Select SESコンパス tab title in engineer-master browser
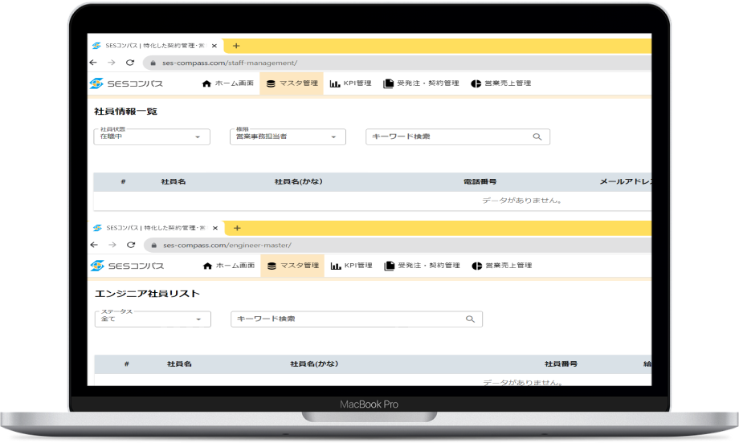This screenshot has width=739, height=443. click(x=156, y=228)
